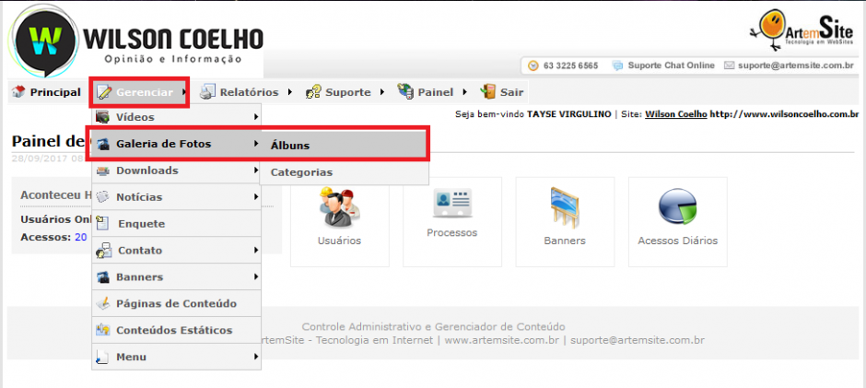Image resolution: width=866 pixels, height=388 pixels.
Task: Open Usuários via the workers icon
Action: click(x=340, y=206)
